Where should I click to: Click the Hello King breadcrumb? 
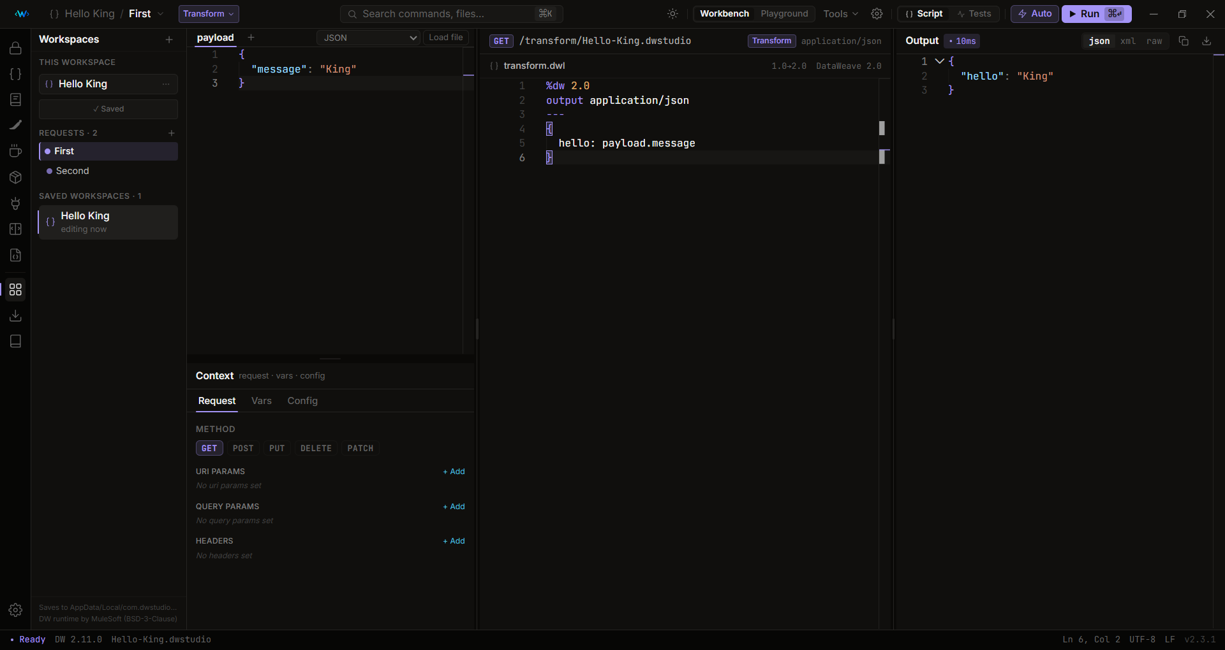[x=89, y=13]
